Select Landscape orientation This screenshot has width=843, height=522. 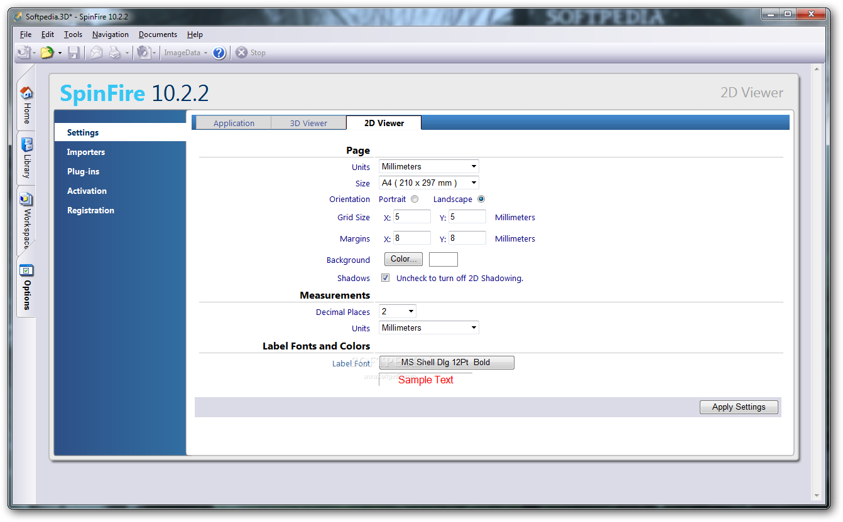pyautogui.click(x=481, y=200)
